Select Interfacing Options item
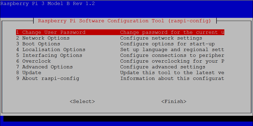Screen dimensions: 253x126 click(49, 55)
